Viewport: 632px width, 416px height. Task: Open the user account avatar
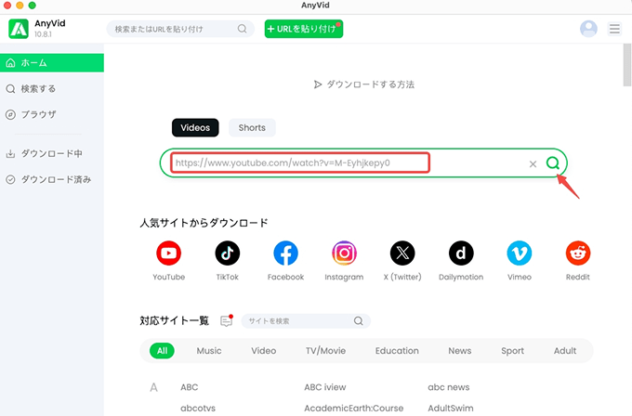[x=588, y=29]
